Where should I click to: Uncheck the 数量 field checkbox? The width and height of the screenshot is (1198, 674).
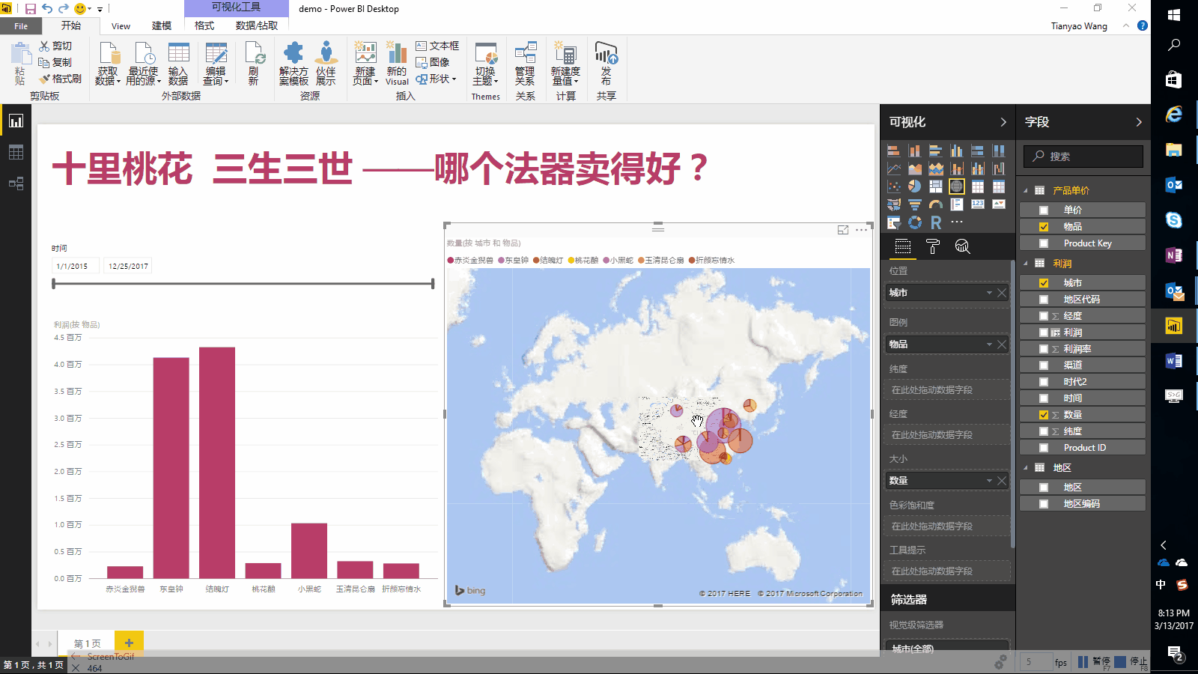click(x=1044, y=415)
